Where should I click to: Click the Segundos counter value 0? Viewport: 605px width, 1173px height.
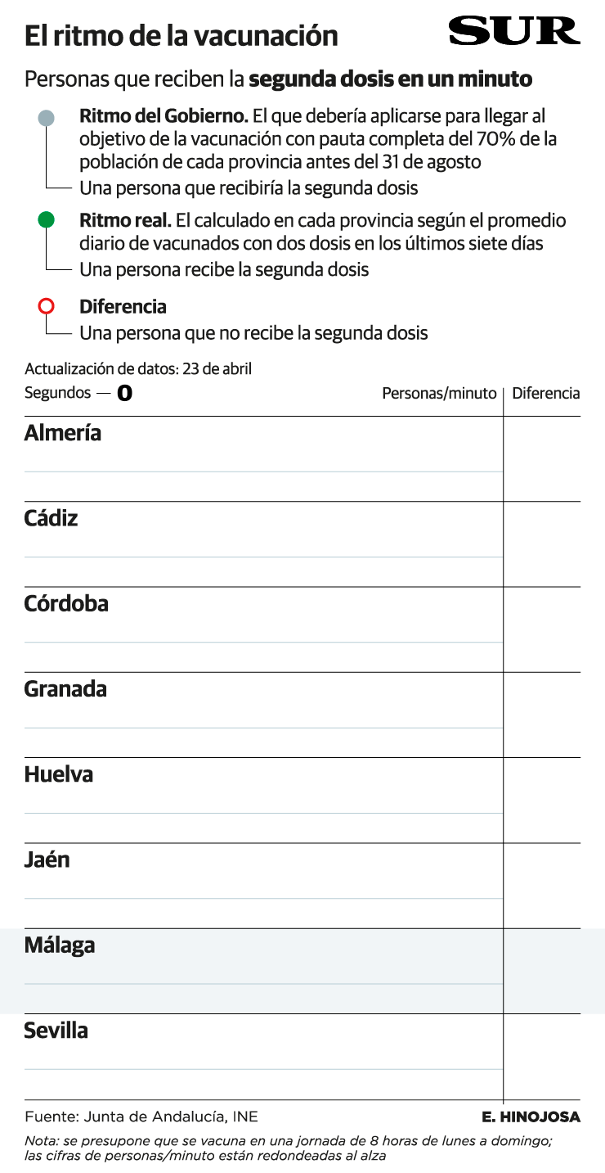pyautogui.click(x=124, y=394)
